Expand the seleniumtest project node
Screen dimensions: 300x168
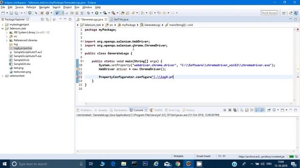(2, 76)
